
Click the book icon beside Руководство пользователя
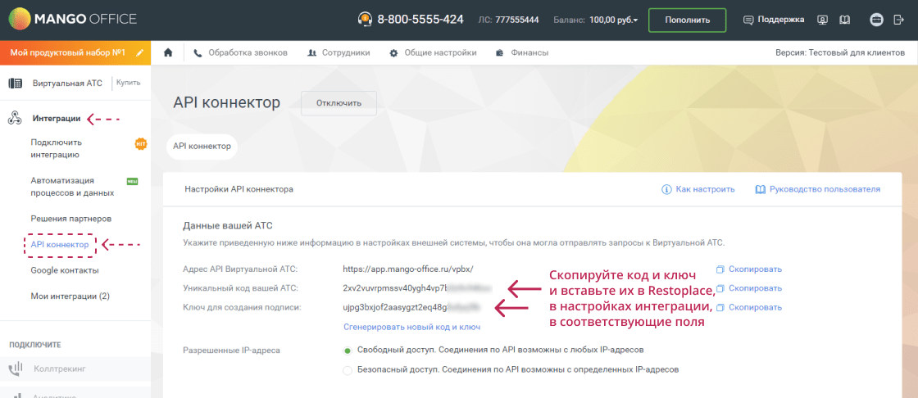(761, 189)
